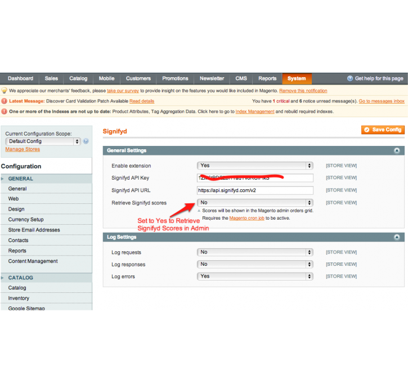The height and width of the screenshot is (383, 408).
Task: Open the Dashboard menu
Action: coord(21,78)
